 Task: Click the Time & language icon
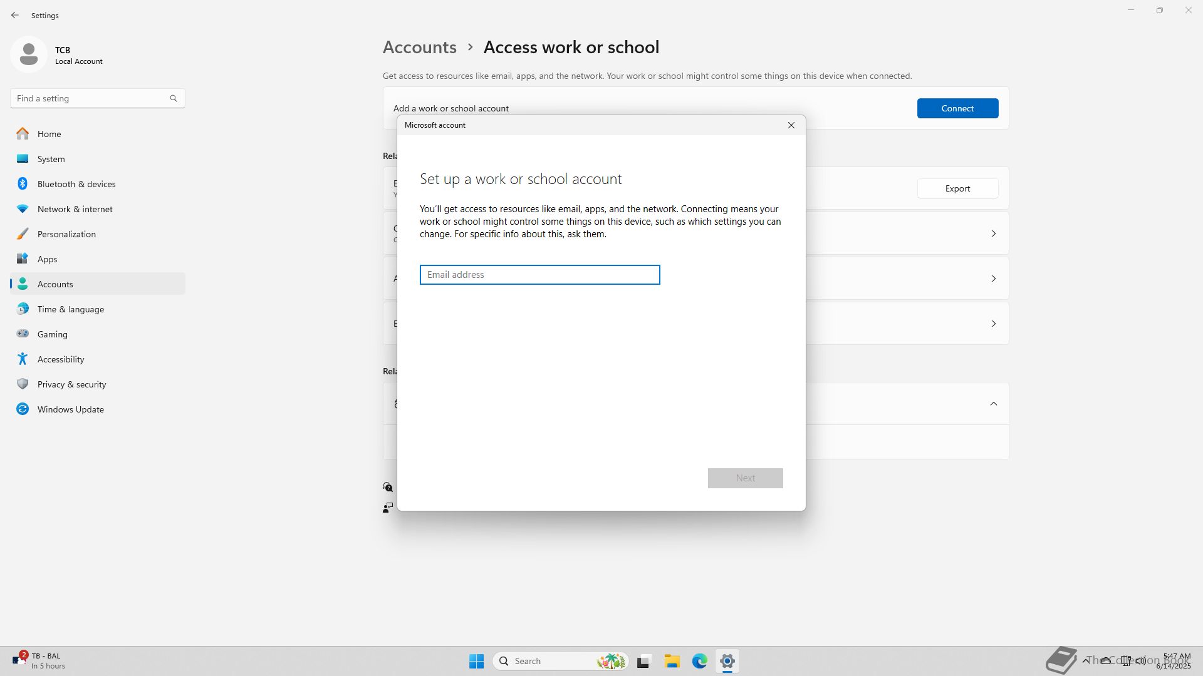23,309
